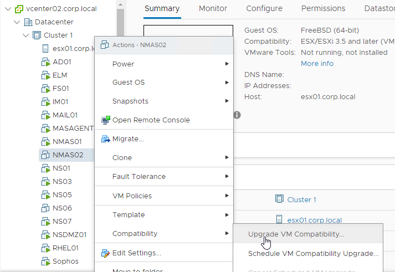Screen dimensions: 395x272
Task: Follow the esx01.corp.local link
Action: click(314, 220)
